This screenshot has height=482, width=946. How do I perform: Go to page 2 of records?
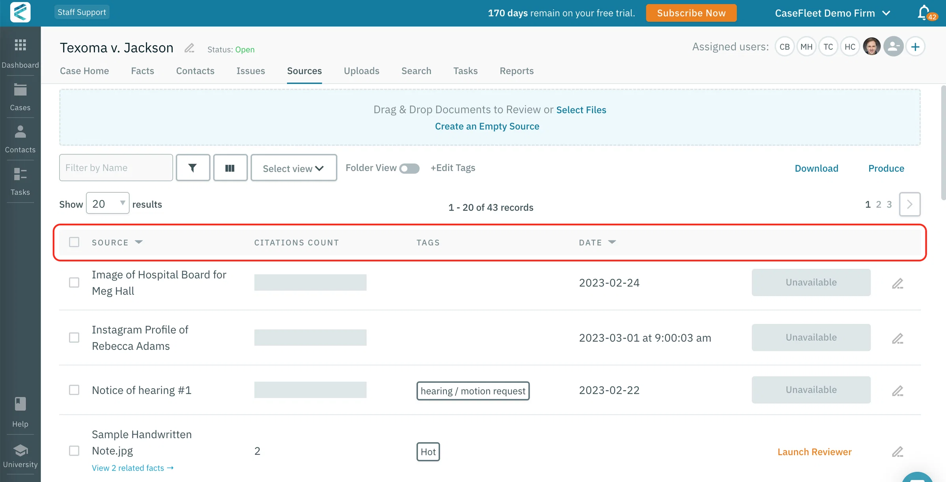point(878,204)
